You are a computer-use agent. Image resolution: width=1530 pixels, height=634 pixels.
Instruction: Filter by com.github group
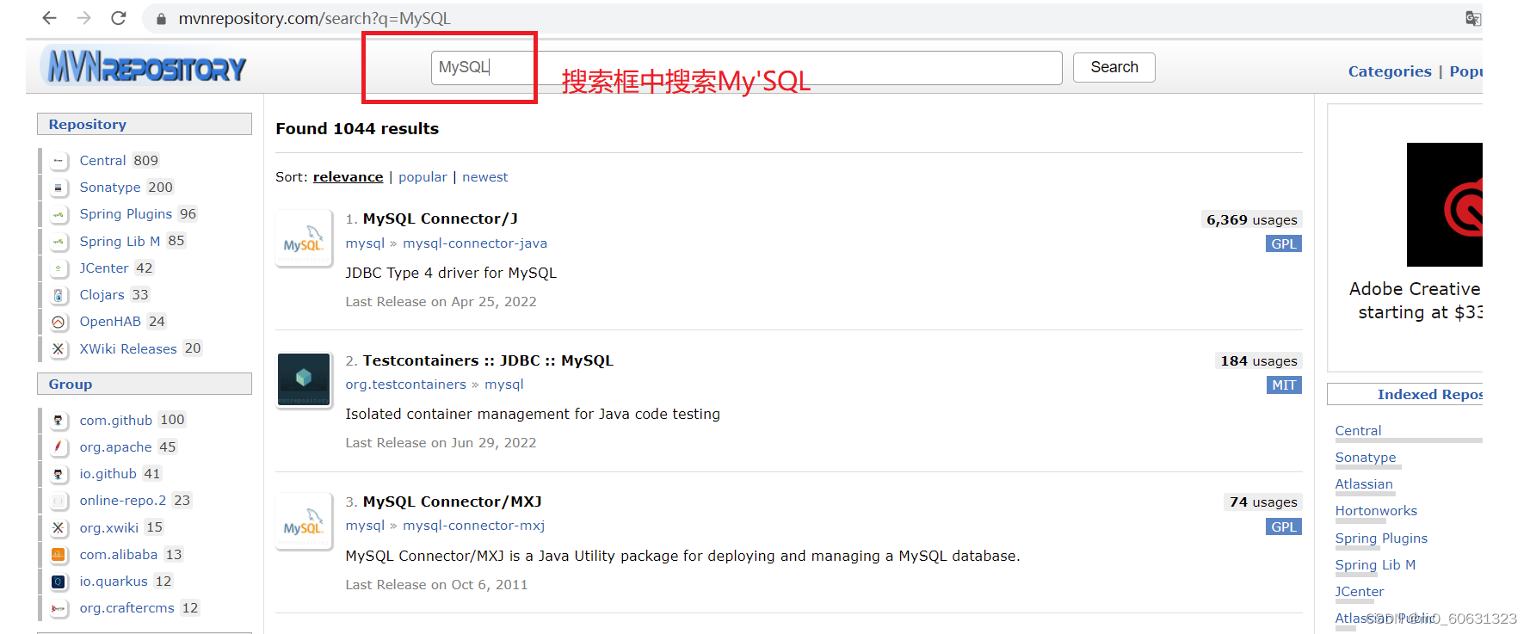click(x=116, y=421)
